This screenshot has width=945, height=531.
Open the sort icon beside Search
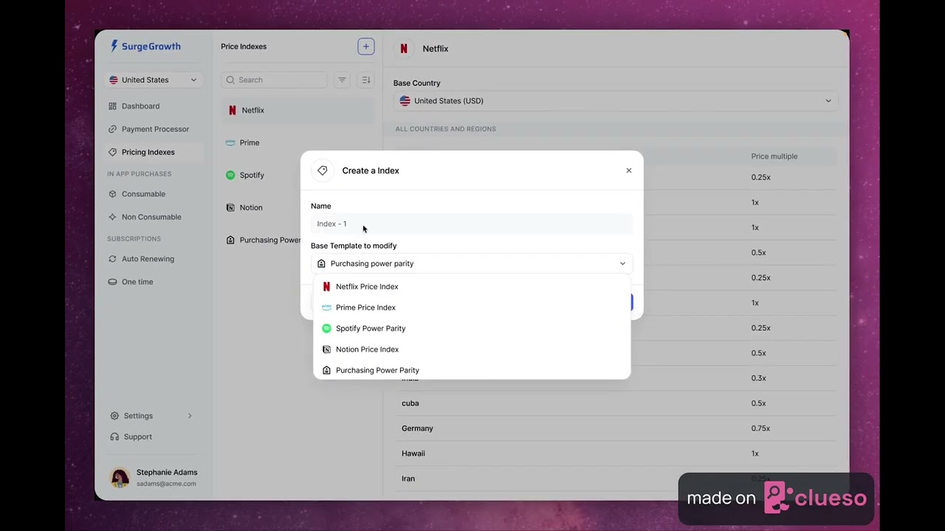point(365,80)
